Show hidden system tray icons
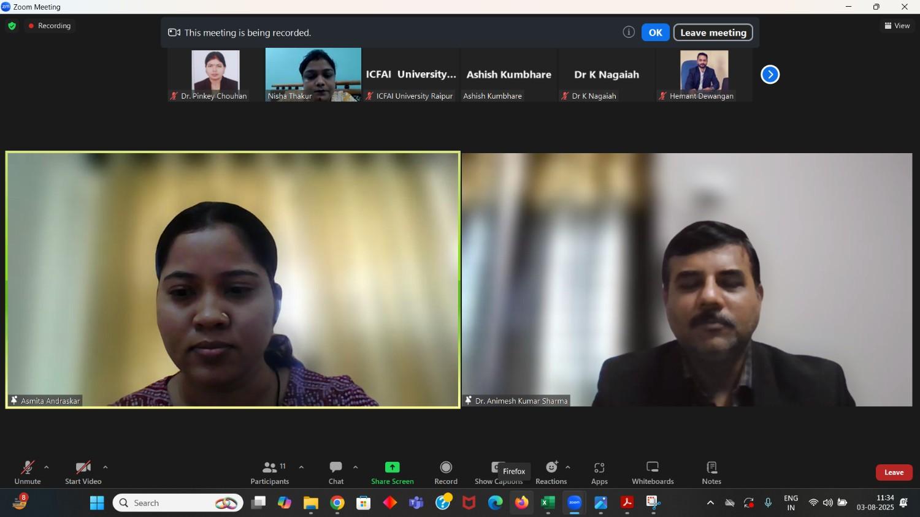 [x=710, y=503]
